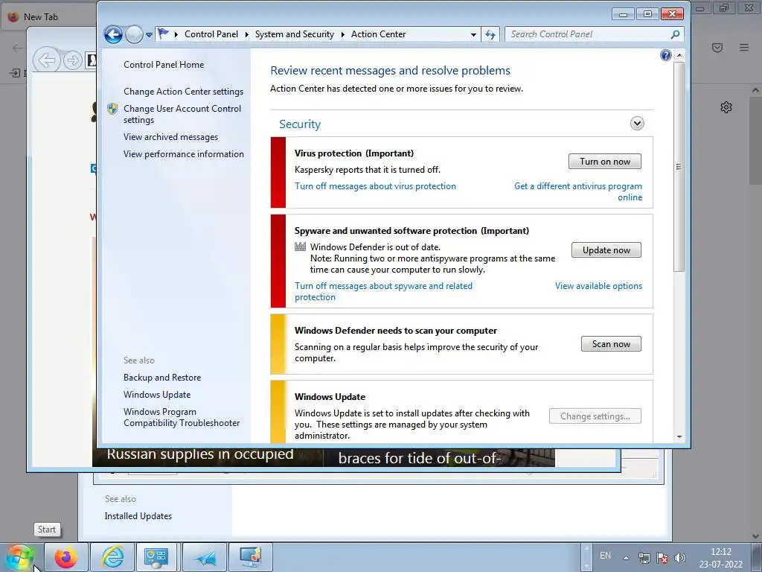This screenshot has width=762, height=572.
Task: Open Turn off messages about virus protection
Action: 375,186
